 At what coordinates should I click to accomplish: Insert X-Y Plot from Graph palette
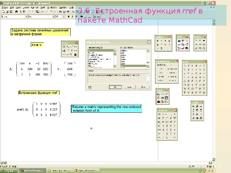click(158, 94)
